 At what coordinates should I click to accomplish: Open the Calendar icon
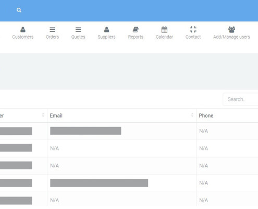tap(164, 30)
